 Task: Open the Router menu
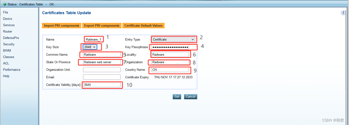tap(7, 32)
